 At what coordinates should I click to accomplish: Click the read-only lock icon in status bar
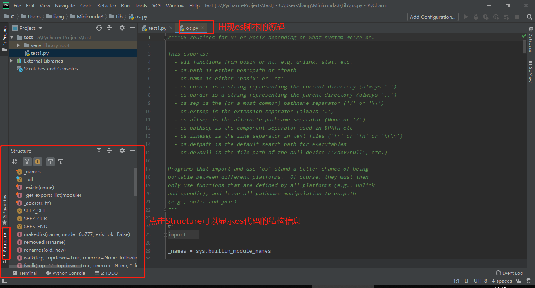[518, 281]
